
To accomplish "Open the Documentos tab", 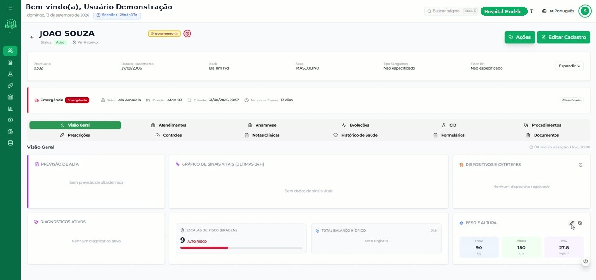I will pos(542,135).
